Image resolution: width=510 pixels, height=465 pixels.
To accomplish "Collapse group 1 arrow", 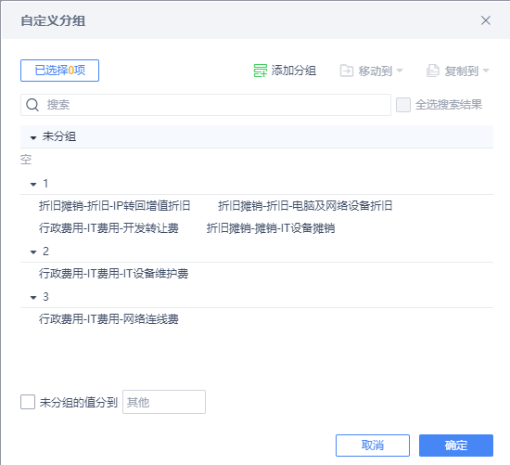I will pyautogui.click(x=33, y=185).
